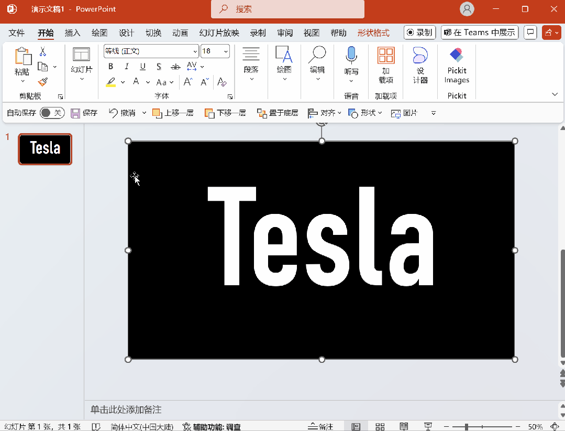This screenshot has height=431, width=565.
Task: Open the Editing search group
Action: tap(317, 63)
